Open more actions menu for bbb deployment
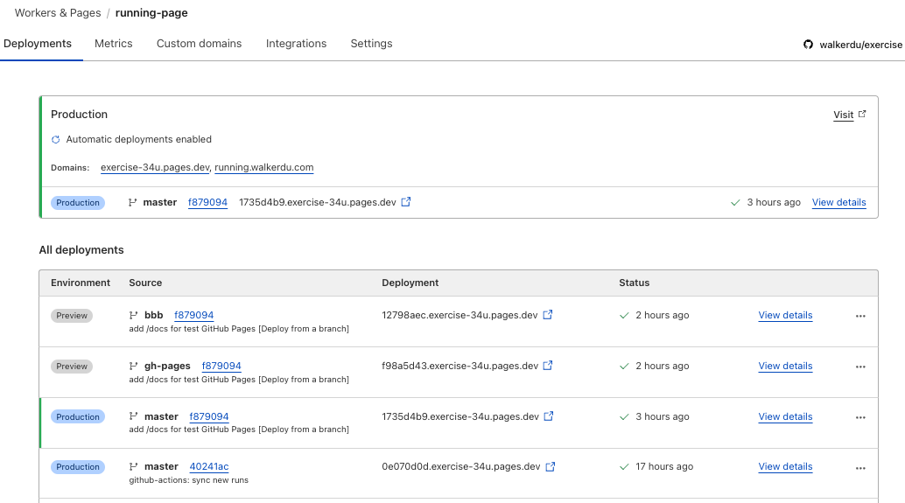This screenshot has width=905, height=503. coord(860,316)
